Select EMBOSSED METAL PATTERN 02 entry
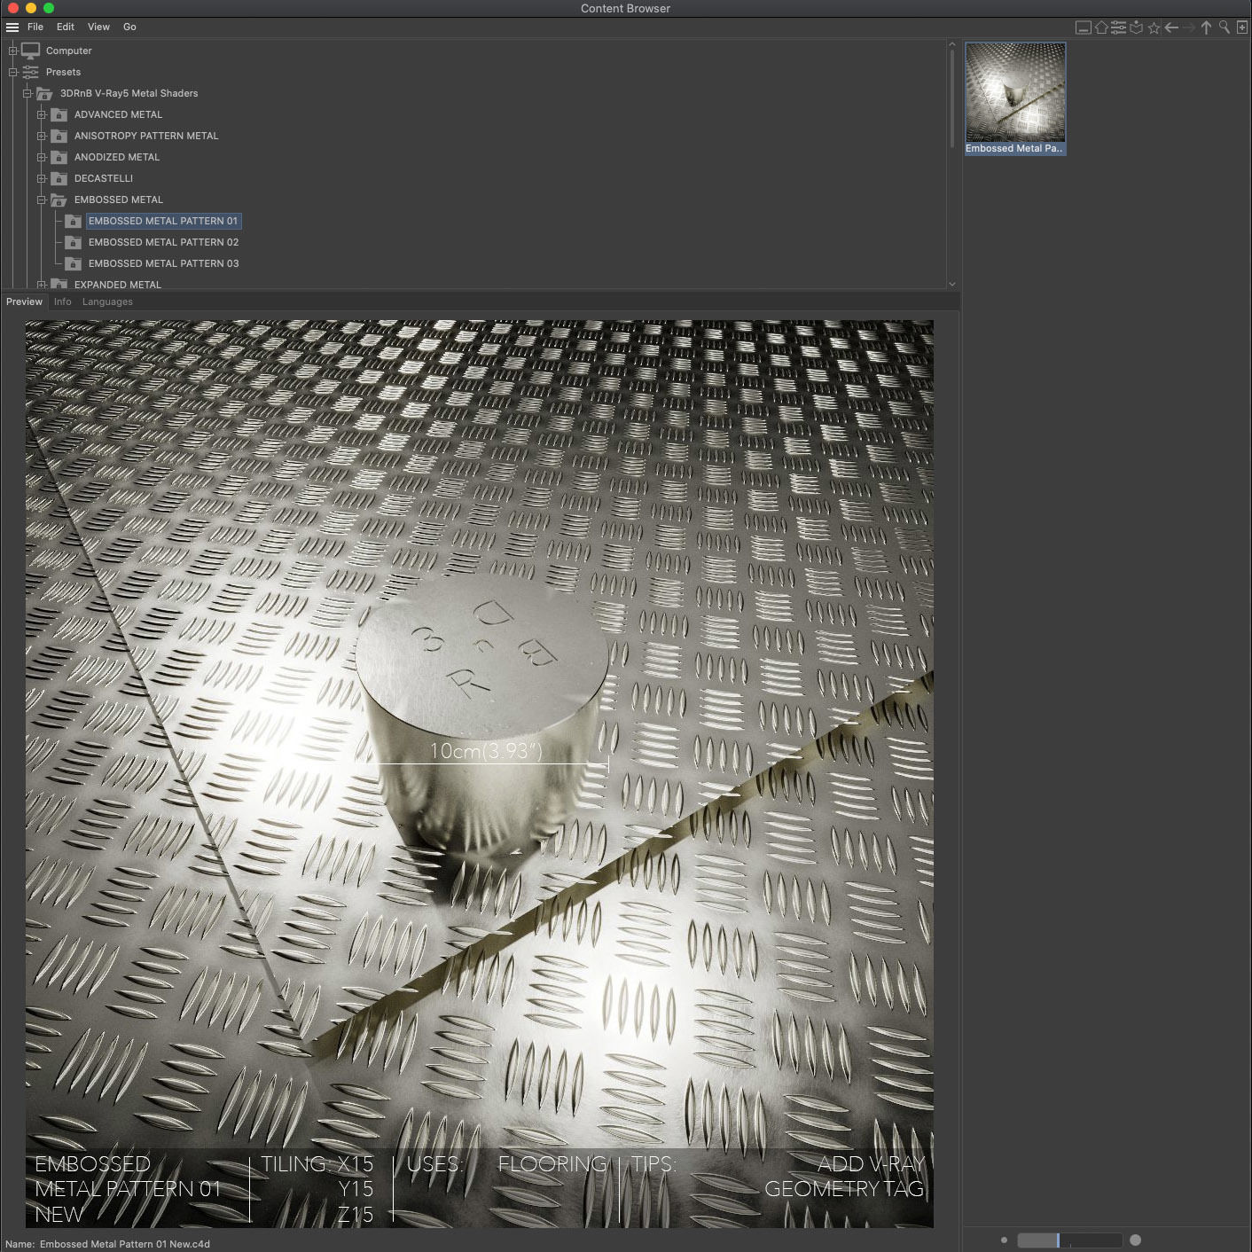Viewport: 1252px width, 1252px height. pos(164,242)
